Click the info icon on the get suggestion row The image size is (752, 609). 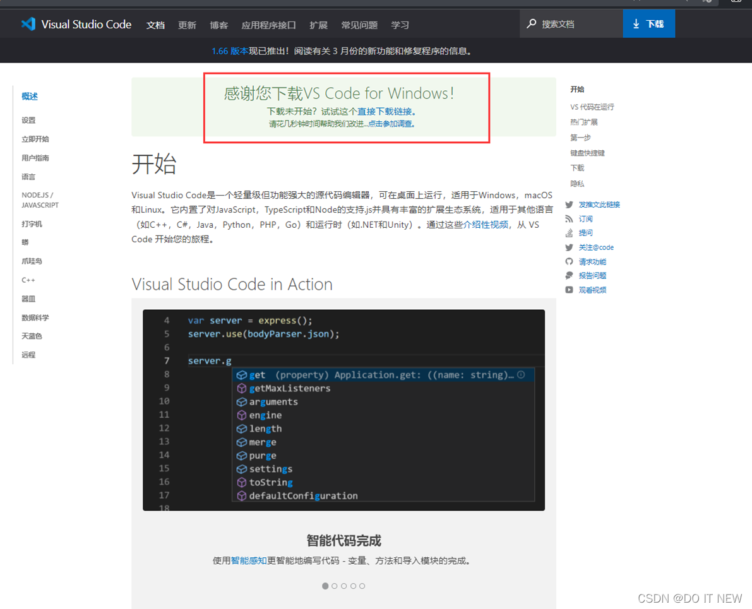[x=521, y=374]
